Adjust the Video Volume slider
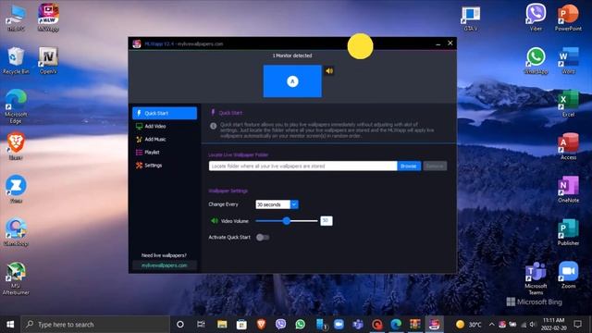The image size is (592, 333). tap(287, 221)
